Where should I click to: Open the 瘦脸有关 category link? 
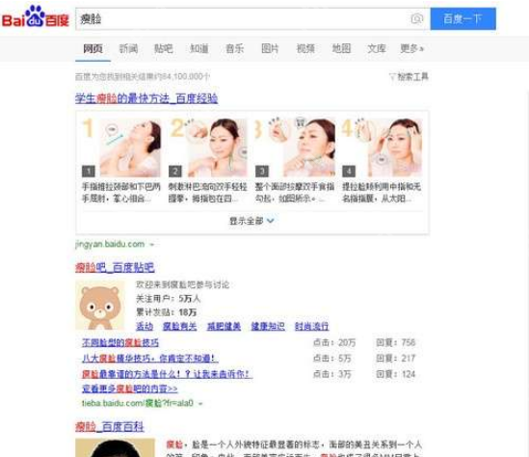tap(180, 327)
